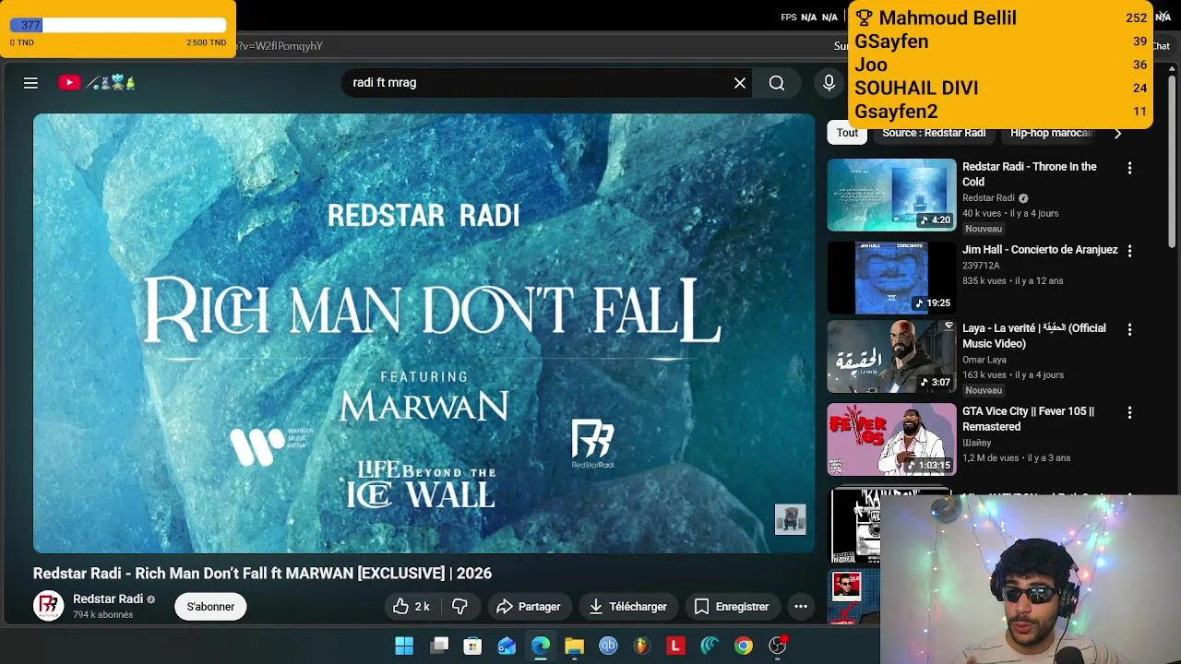The image size is (1181, 664).
Task: Open options menu for 'Laya - La verité' video
Action: (1129, 330)
